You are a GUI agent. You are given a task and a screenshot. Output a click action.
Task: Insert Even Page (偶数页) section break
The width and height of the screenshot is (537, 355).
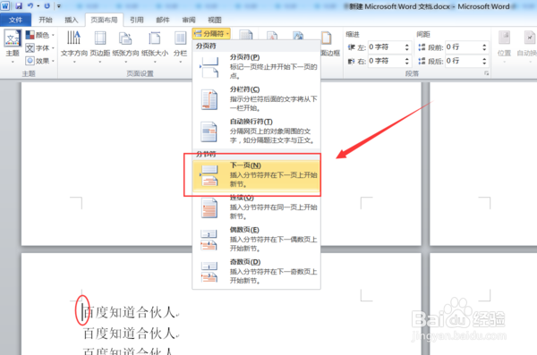pyautogui.click(x=257, y=239)
